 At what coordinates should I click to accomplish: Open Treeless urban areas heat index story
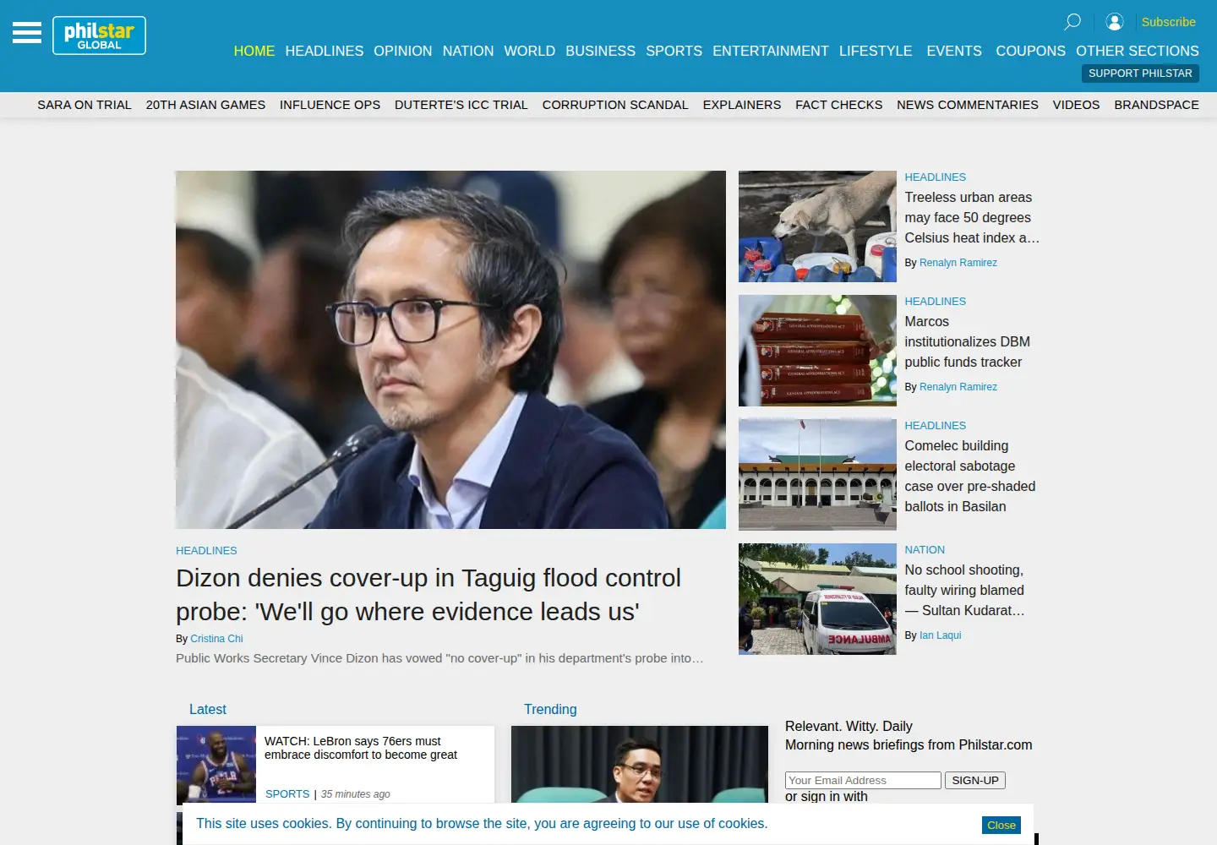[x=972, y=218]
